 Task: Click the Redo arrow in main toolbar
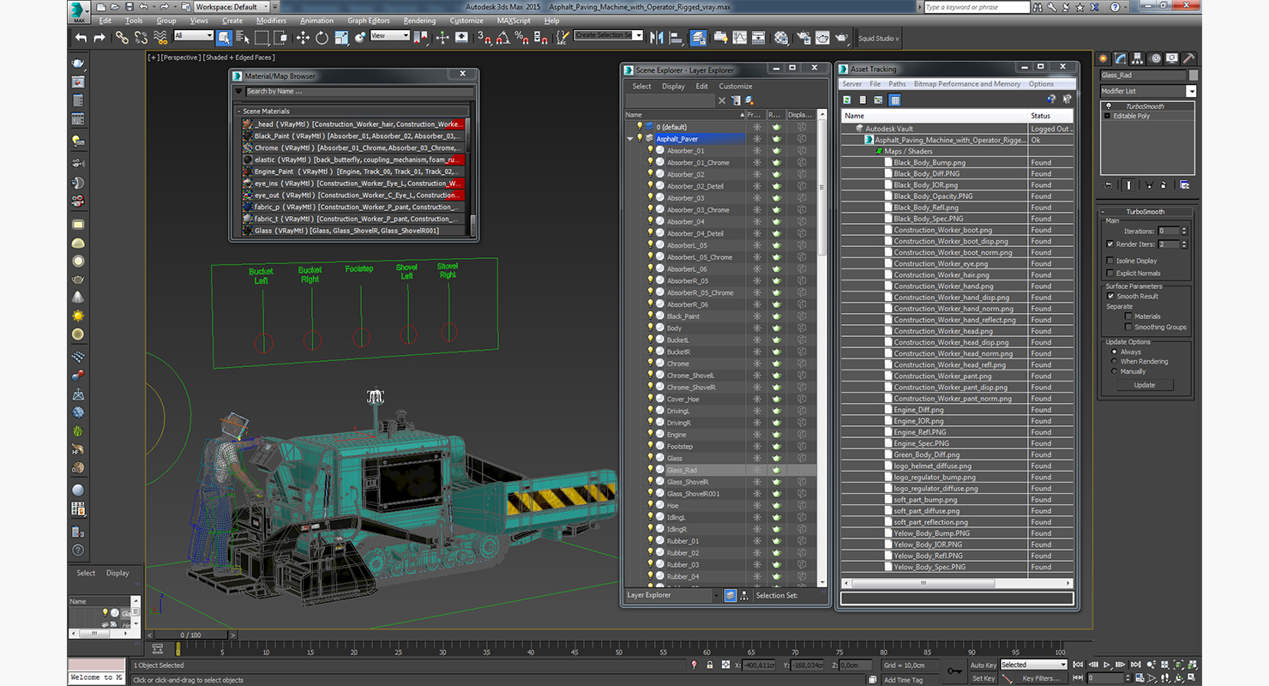coord(99,38)
